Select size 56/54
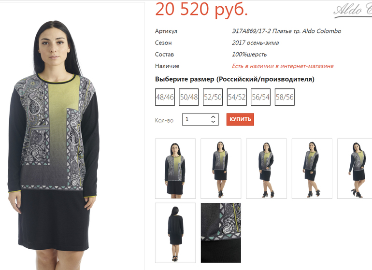Screen dimensions: 372x270 pos(260,97)
